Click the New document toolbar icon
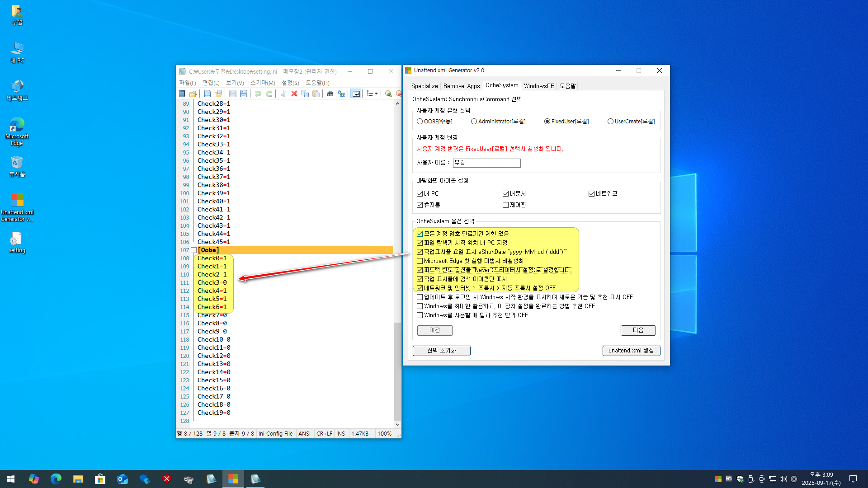Image resolution: width=868 pixels, height=488 pixels. (x=207, y=94)
